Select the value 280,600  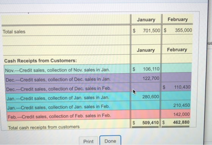point(151,97)
